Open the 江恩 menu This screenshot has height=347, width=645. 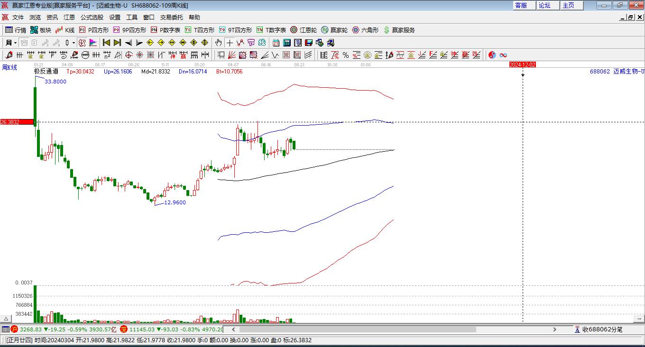point(69,17)
